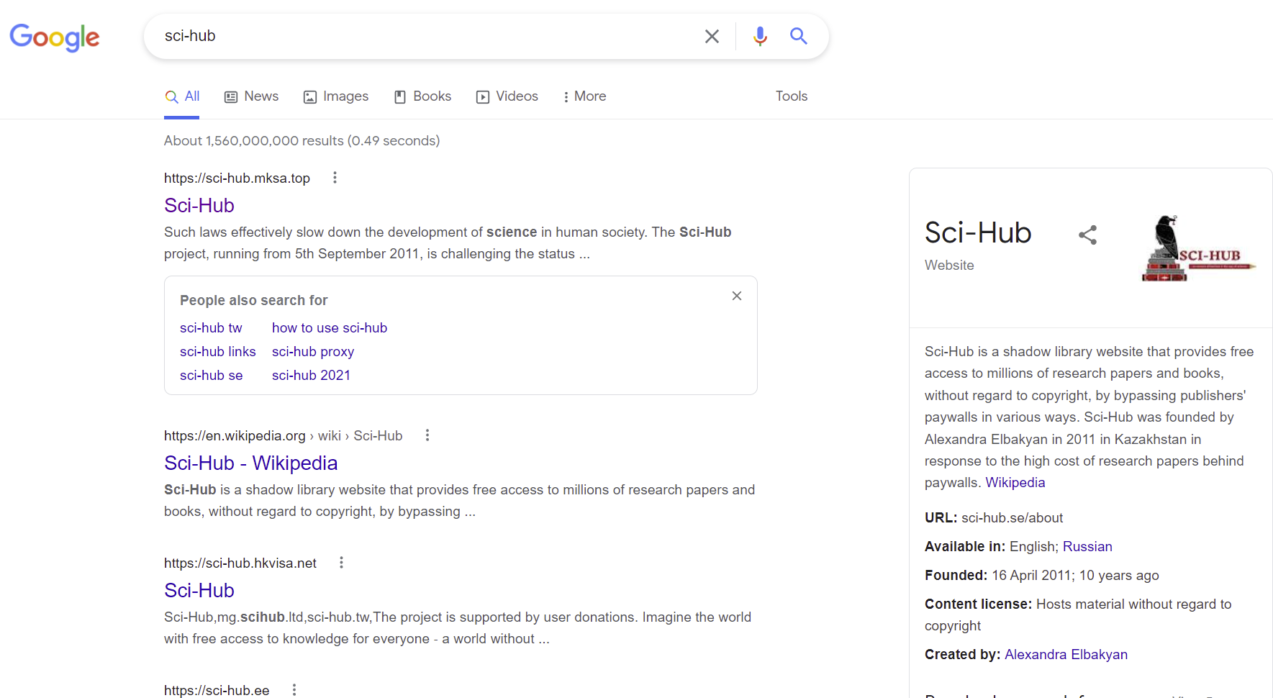Click the blue magnifying glass search button

click(x=798, y=36)
